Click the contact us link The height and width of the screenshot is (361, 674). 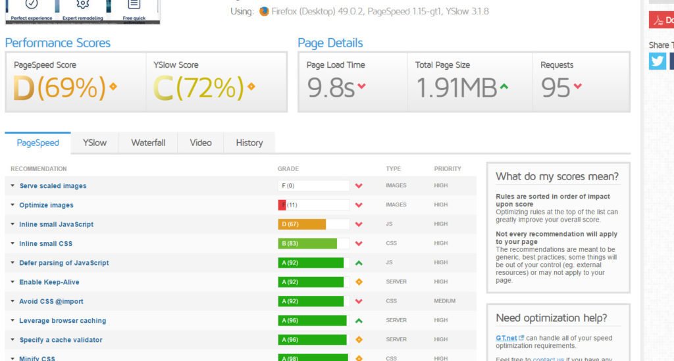pyautogui.click(x=548, y=359)
